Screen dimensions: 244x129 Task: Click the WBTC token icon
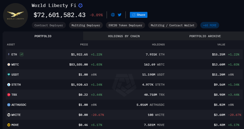9,64
